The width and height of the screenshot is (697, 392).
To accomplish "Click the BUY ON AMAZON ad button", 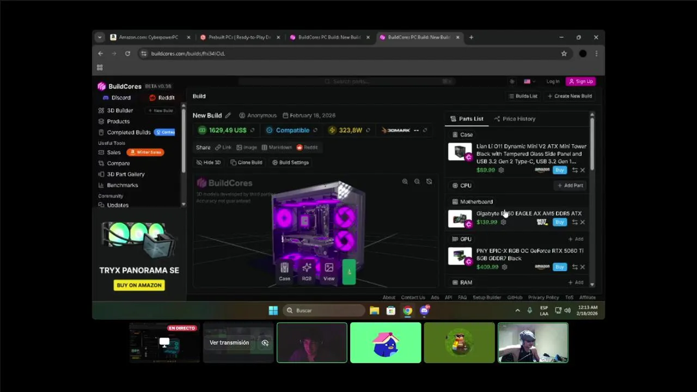I will [x=139, y=285].
